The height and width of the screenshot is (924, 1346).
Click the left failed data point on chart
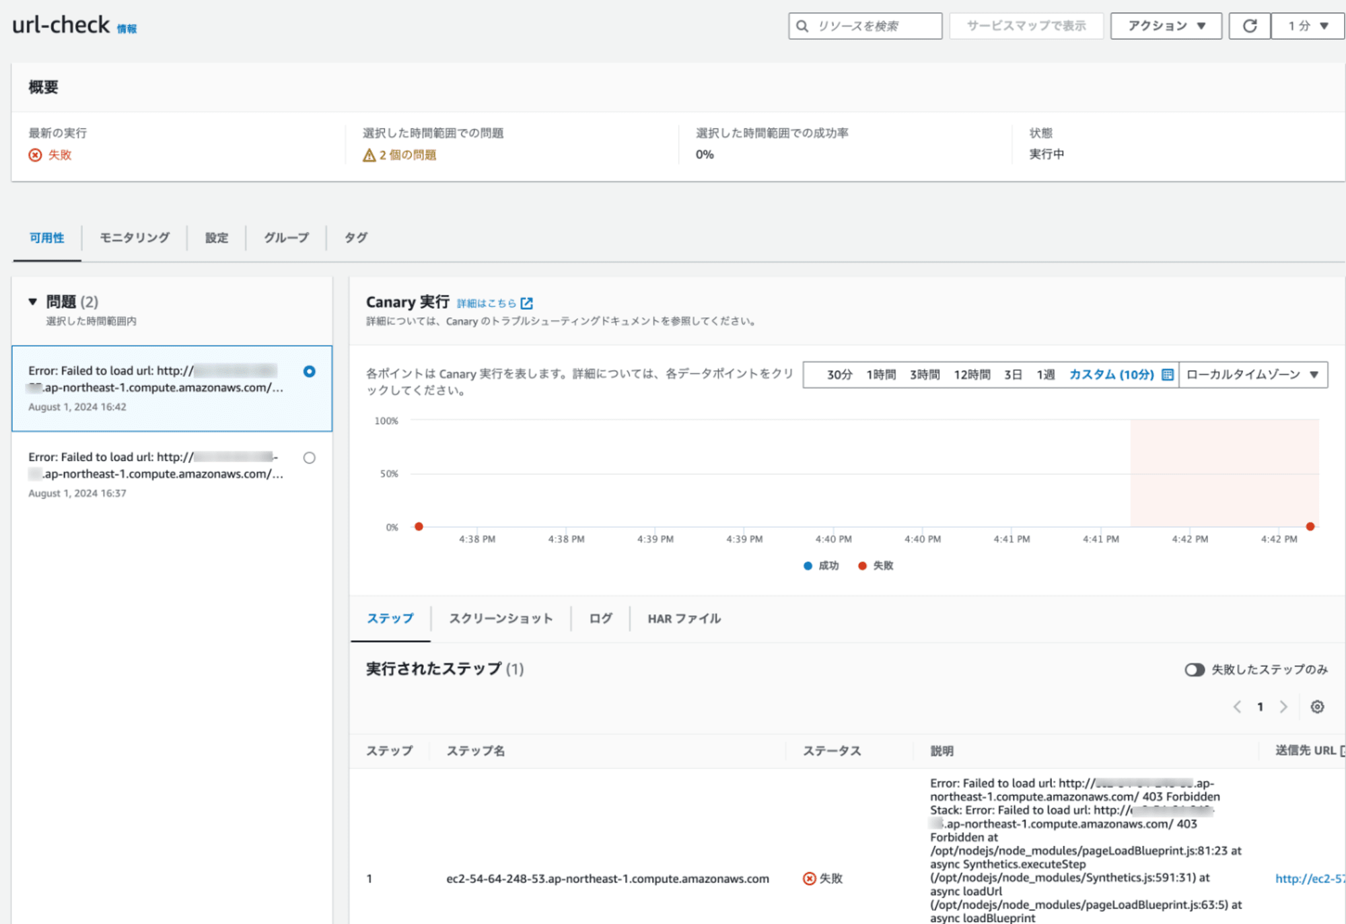coord(419,526)
